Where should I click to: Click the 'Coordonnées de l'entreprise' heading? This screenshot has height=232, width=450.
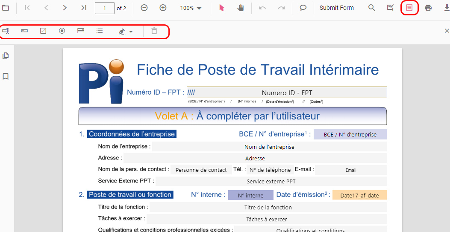pos(132,134)
